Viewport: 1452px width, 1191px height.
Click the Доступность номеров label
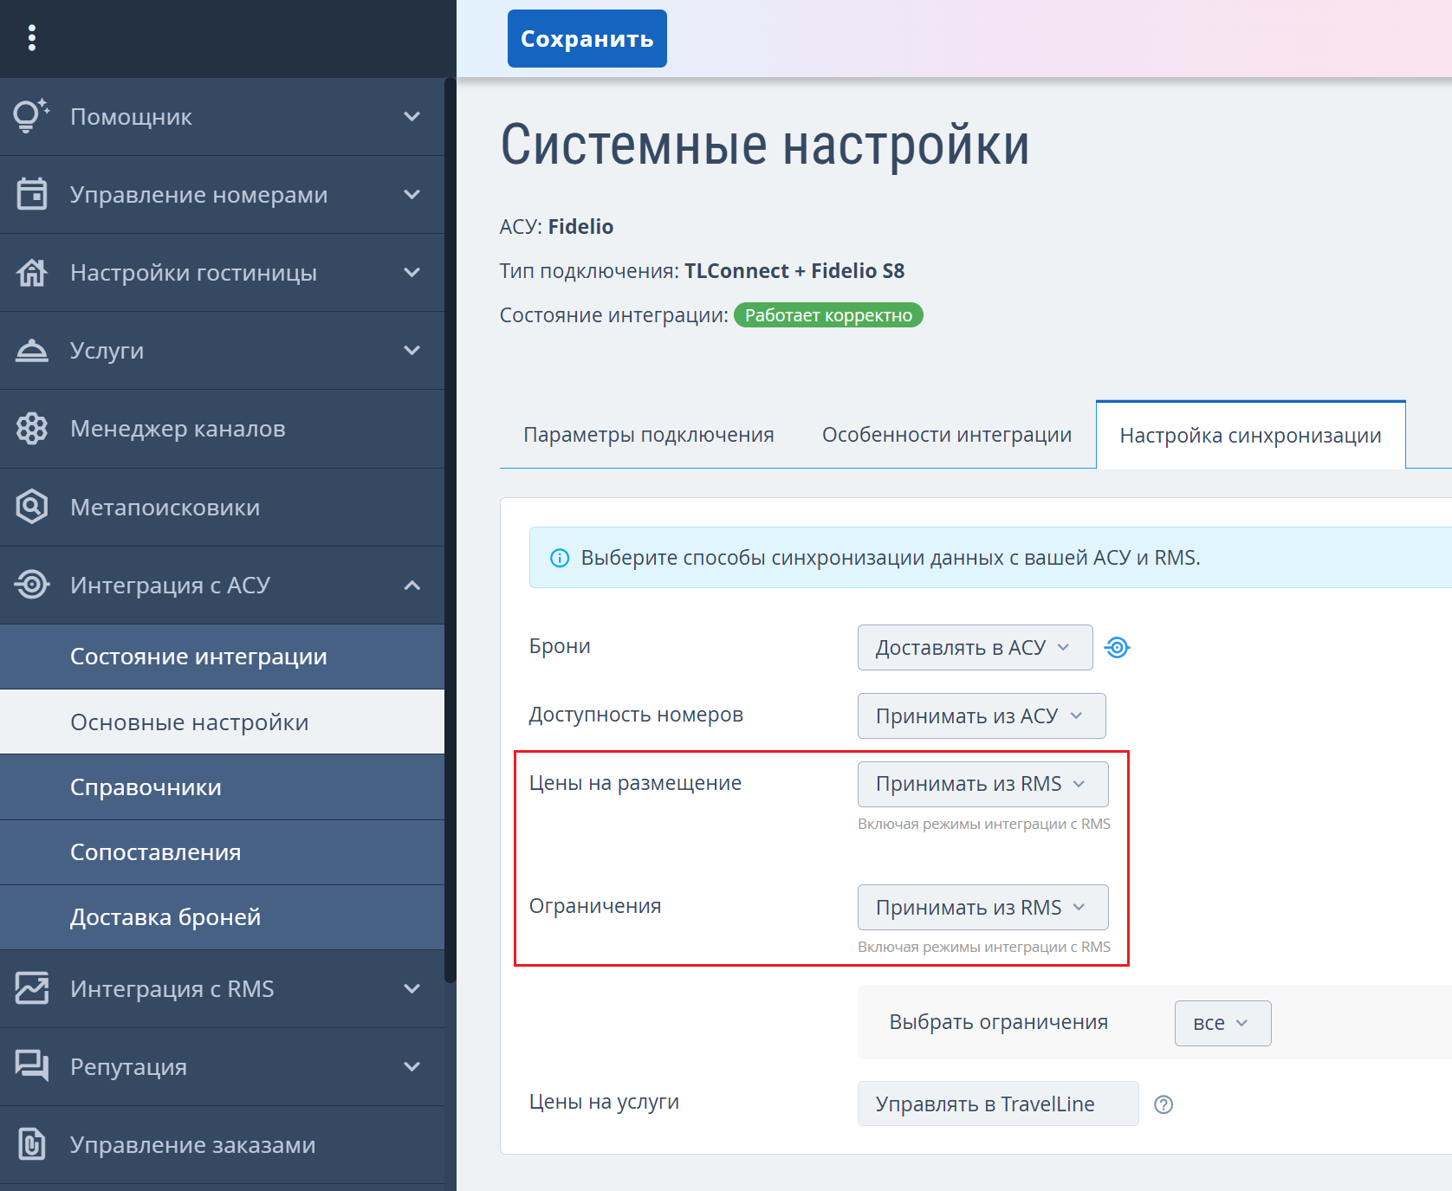pyautogui.click(x=636, y=715)
